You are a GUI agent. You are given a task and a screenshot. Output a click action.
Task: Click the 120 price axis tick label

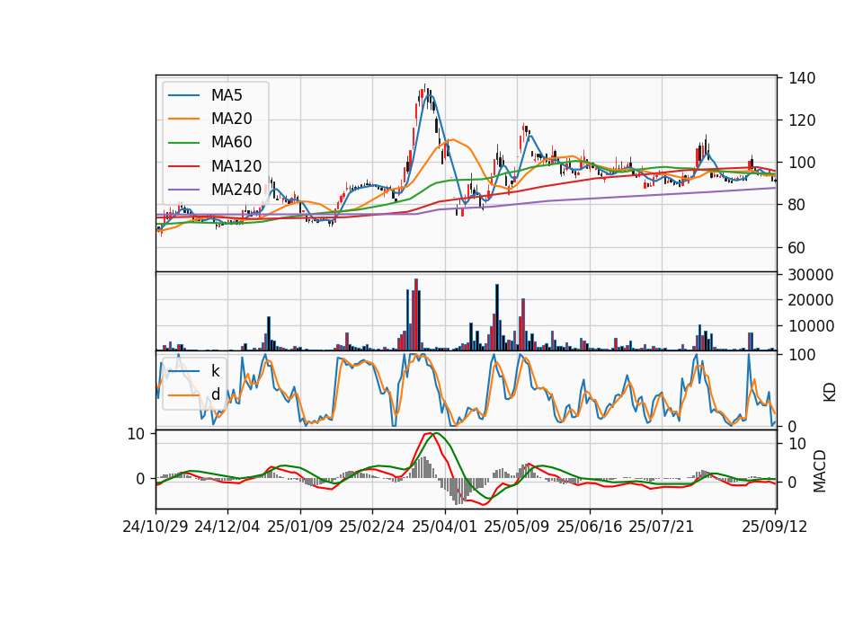pos(801,120)
